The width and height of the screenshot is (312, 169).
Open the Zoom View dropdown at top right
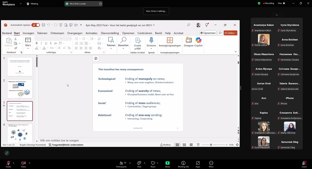coord(281,3)
